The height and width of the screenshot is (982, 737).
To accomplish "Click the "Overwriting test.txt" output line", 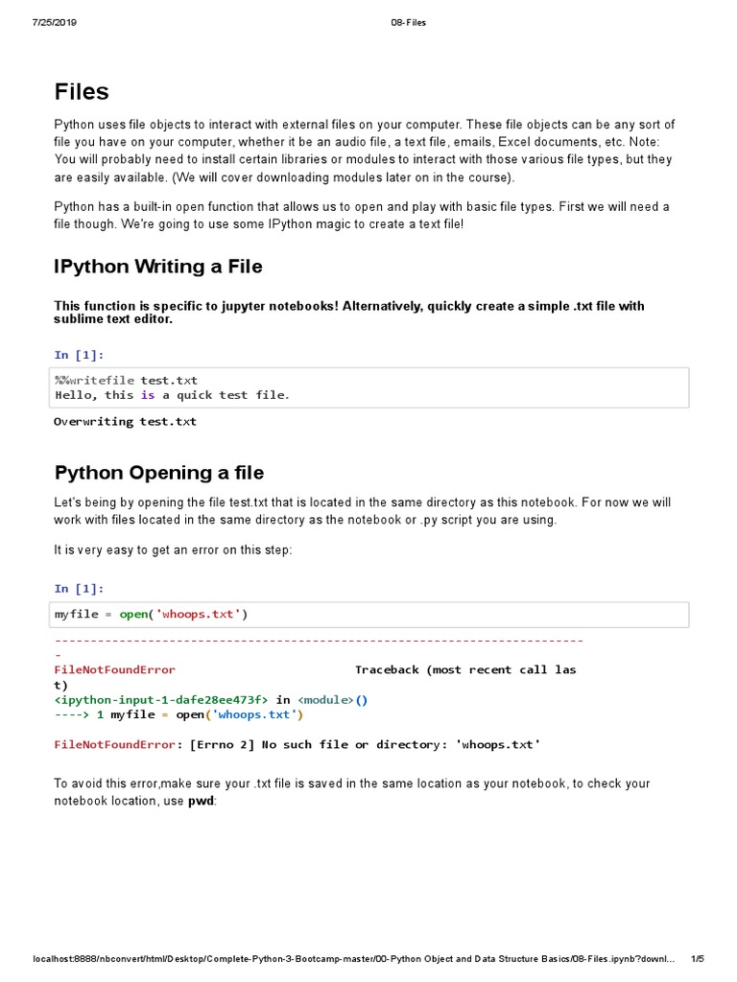I will click(x=125, y=421).
